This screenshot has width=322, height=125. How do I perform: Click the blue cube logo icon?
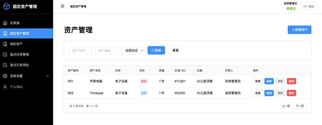point(7,7)
